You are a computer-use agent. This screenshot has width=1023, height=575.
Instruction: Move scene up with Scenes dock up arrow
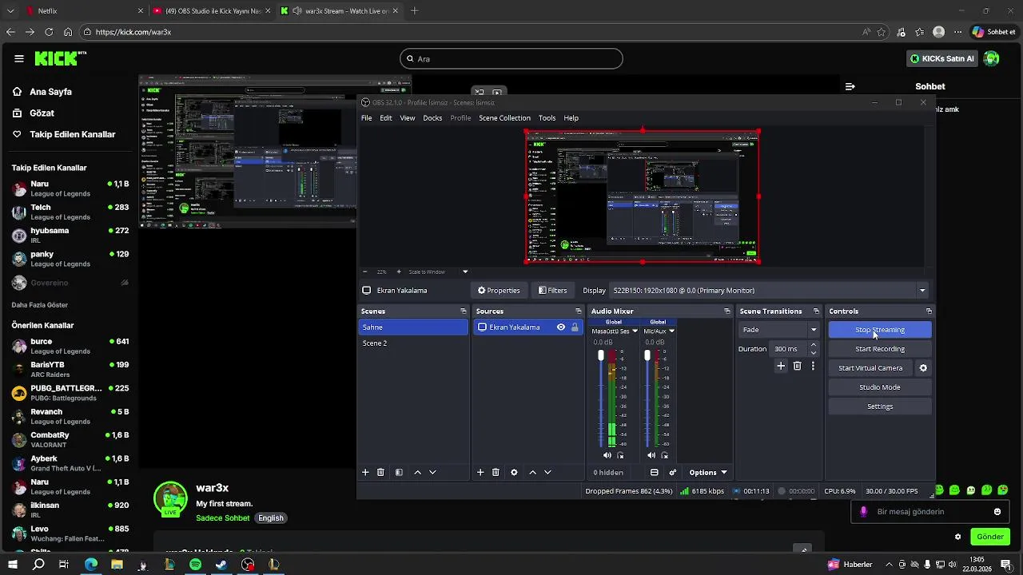(417, 473)
